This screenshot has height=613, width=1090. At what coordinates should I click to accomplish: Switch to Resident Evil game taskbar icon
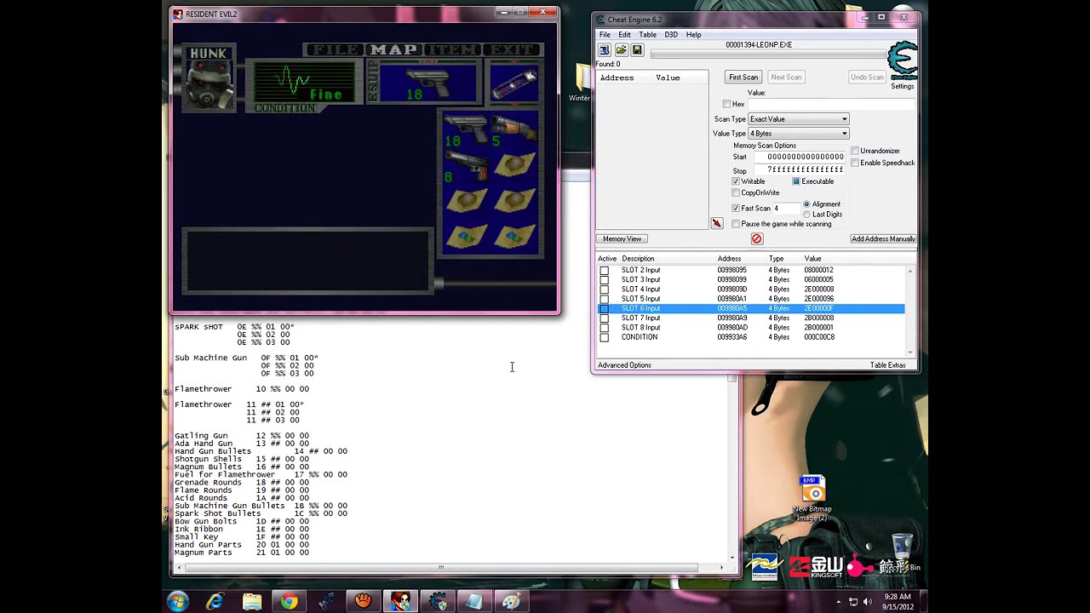coord(400,602)
